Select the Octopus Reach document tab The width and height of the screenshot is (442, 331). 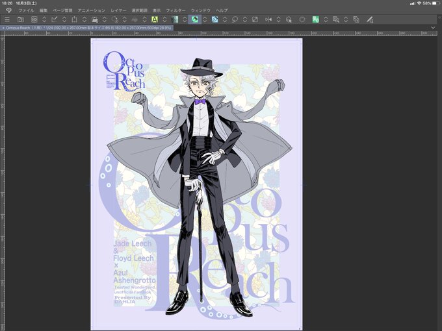click(x=87, y=28)
